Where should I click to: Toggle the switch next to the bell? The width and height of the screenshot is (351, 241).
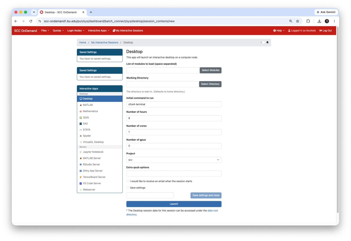[x=262, y=42]
